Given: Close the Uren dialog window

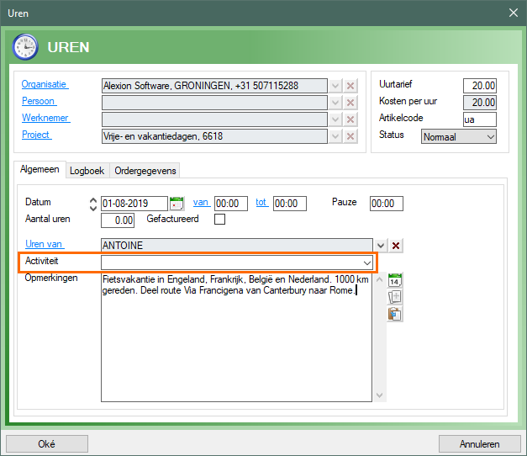Looking at the screenshot, I should pos(514,13).
